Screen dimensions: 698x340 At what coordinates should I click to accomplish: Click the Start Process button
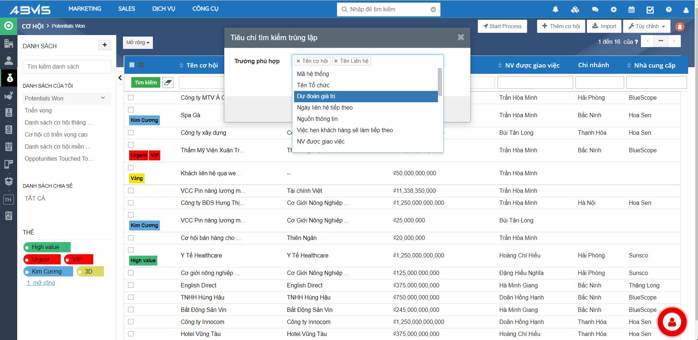pyautogui.click(x=502, y=26)
